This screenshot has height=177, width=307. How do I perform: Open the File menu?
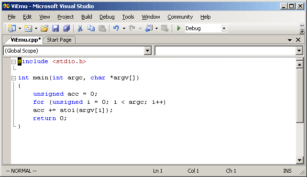click(11, 17)
